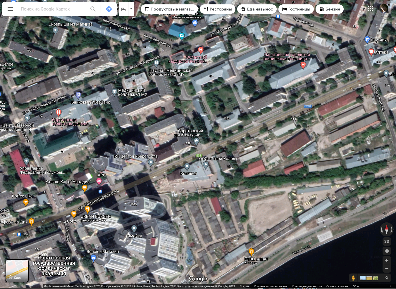Open Конфиденциальность link
Image resolution: width=396 pixels, height=289 pixels.
307,286
